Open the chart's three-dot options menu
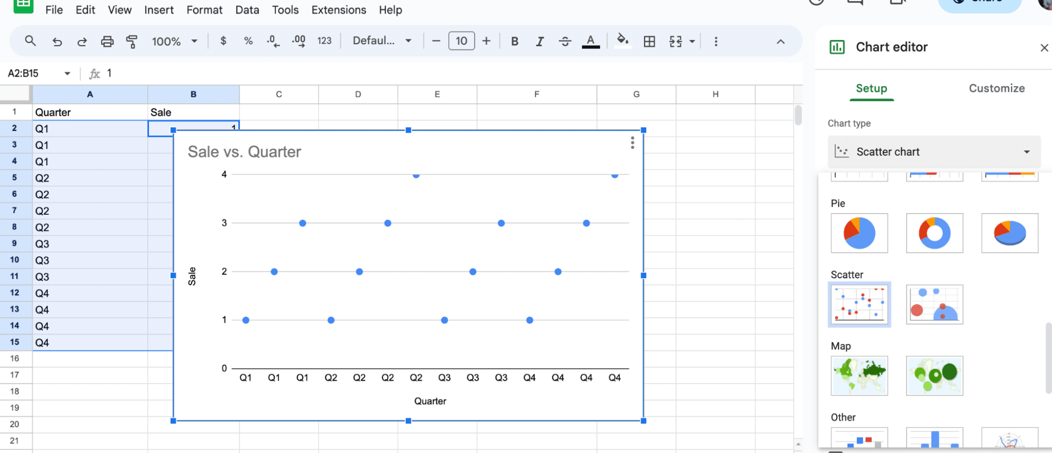 632,143
